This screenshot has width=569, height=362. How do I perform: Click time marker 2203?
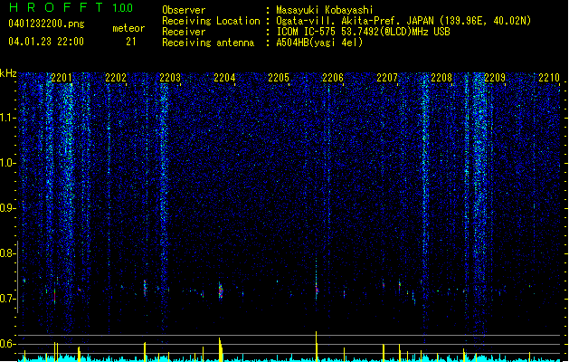[170, 78]
